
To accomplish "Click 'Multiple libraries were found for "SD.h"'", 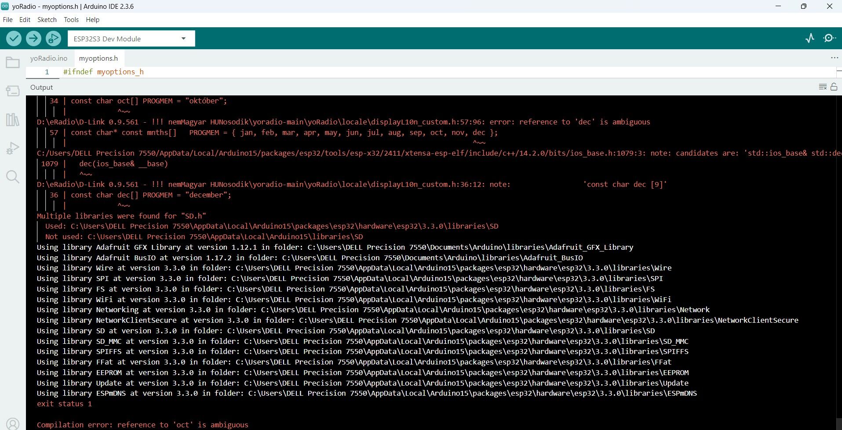I will coord(121,216).
